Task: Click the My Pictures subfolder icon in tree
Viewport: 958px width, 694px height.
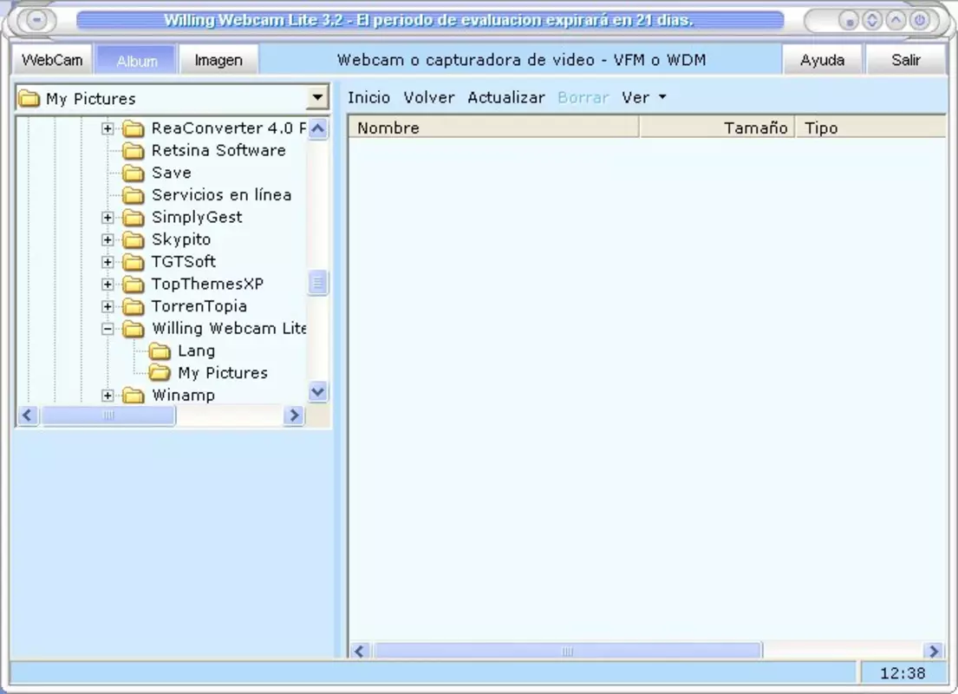Action: [x=160, y=373]
